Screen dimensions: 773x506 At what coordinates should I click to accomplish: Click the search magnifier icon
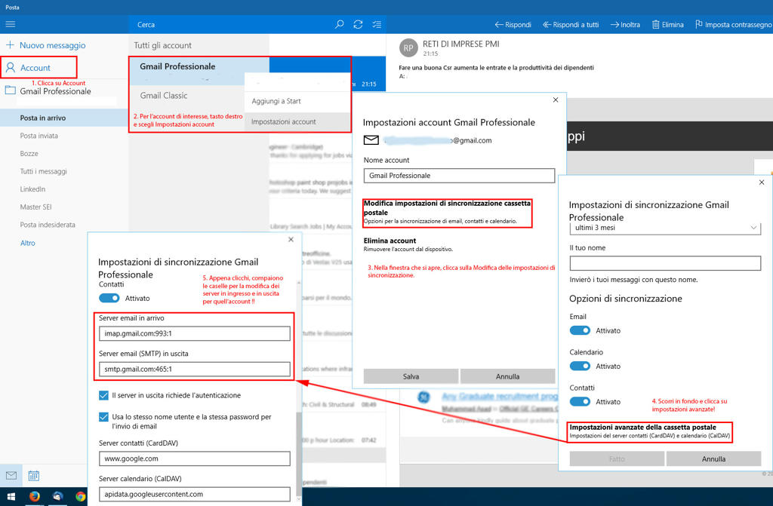pyautogui.click(x=340, y=24)
